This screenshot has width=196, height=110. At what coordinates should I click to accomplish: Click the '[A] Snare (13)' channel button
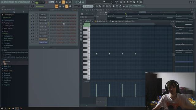point(43,24)
